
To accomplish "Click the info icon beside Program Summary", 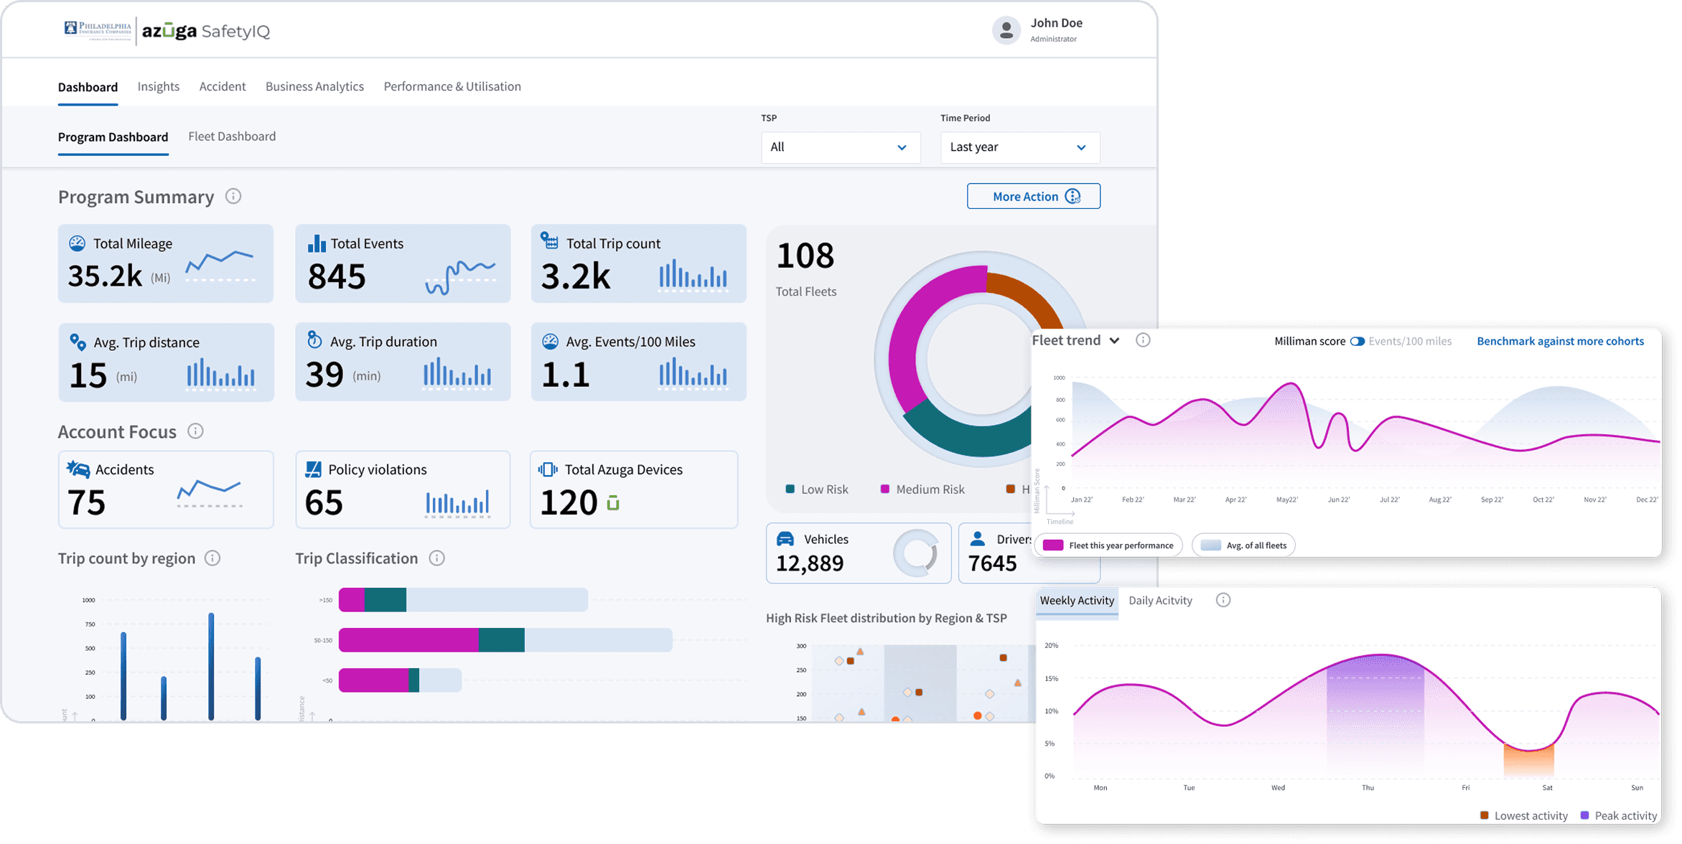I will point(233,196).
